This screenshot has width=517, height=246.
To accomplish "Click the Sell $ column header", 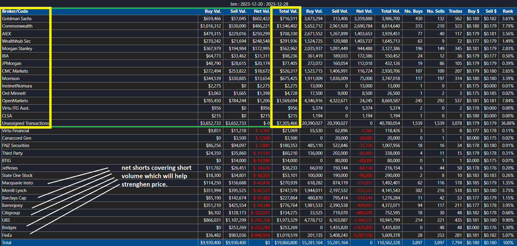I will (491, 11).
